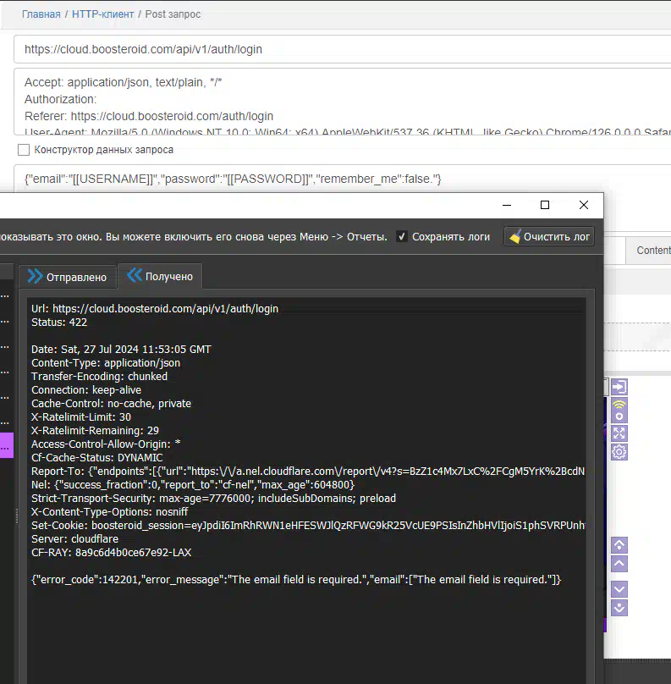
Task: Click the move-to-bottom chevron with dot icon
Action: (619, 608)
